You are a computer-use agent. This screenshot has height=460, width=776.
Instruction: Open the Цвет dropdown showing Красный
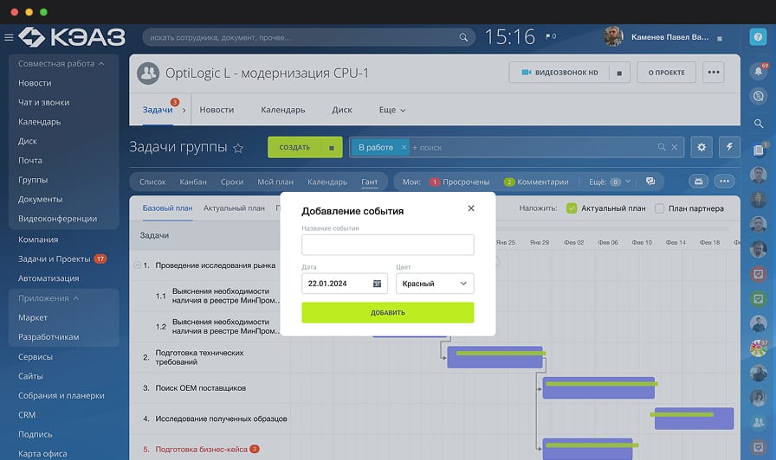[435, 284]
